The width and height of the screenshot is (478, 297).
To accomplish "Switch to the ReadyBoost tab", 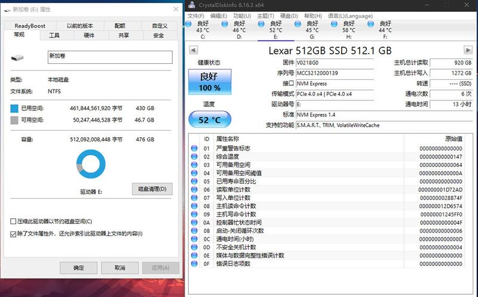I will point(30,26).
